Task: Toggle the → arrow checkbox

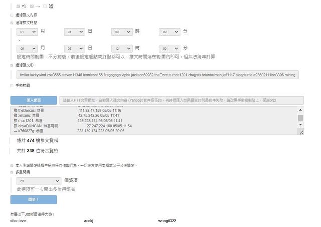Action: tap(32, 6)
